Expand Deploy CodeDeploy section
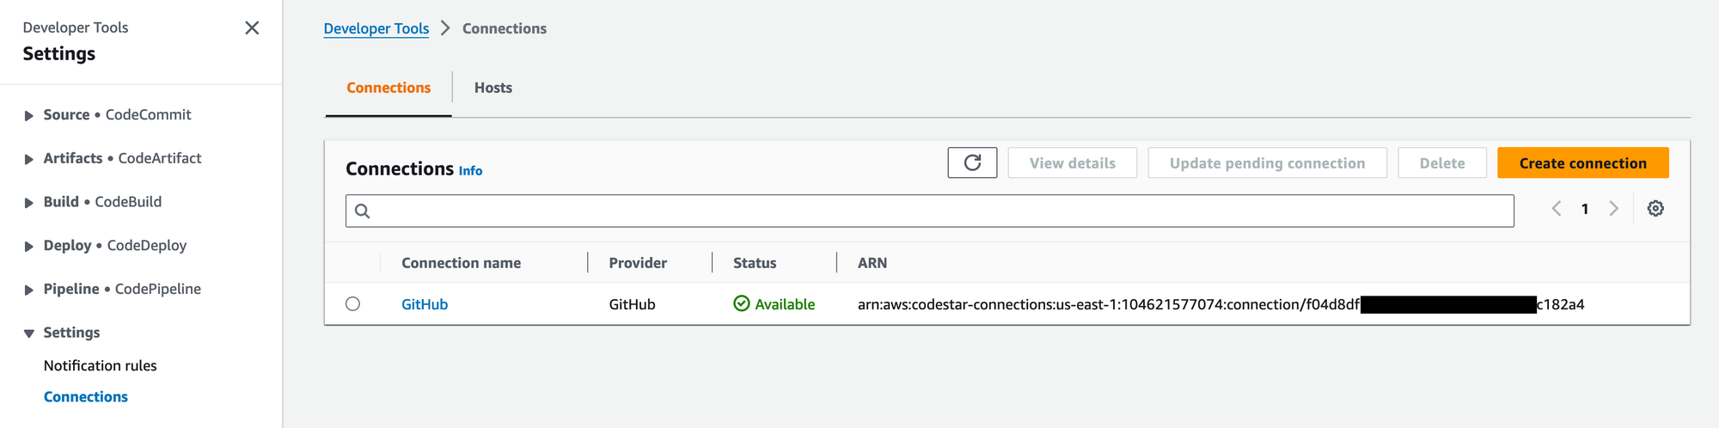Screen dimensions: 1719x428 (29, 247)
